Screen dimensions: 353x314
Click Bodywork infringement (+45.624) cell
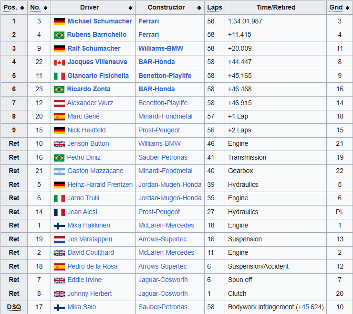tap(276, 307)
